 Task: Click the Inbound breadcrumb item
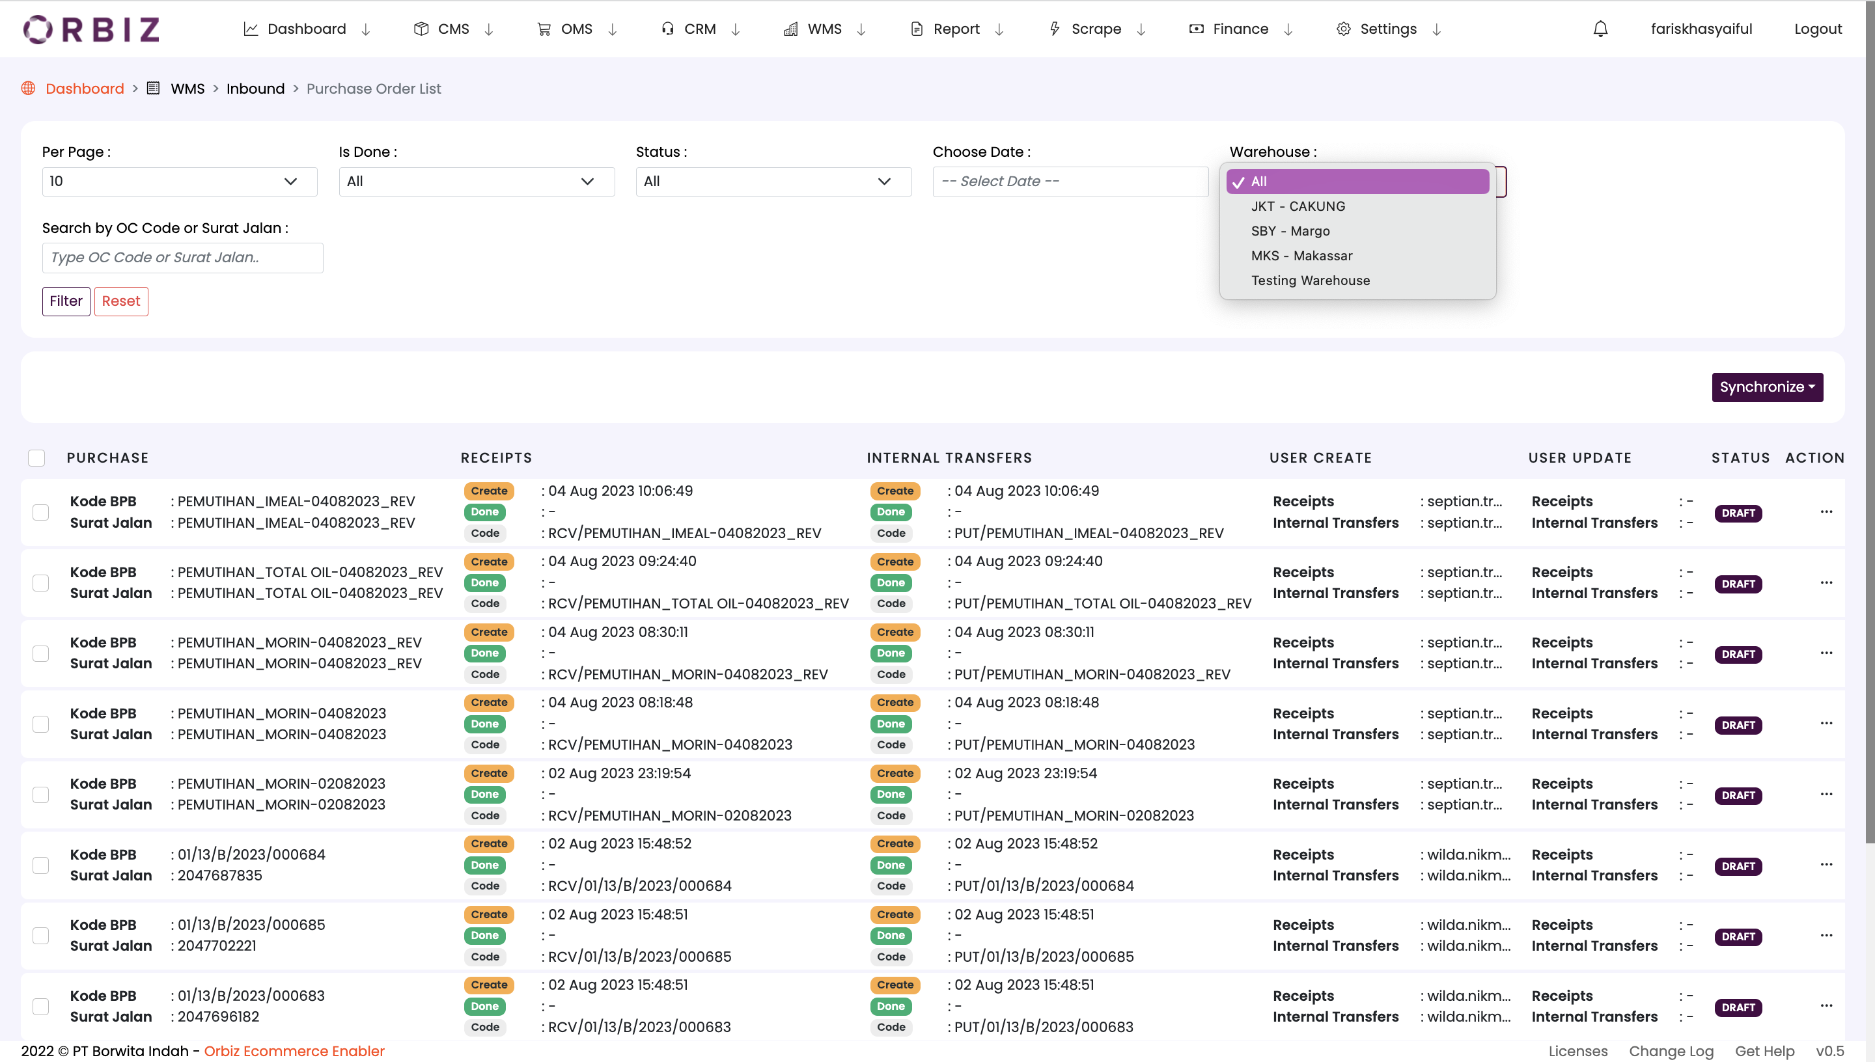click(x=255, y=88)
